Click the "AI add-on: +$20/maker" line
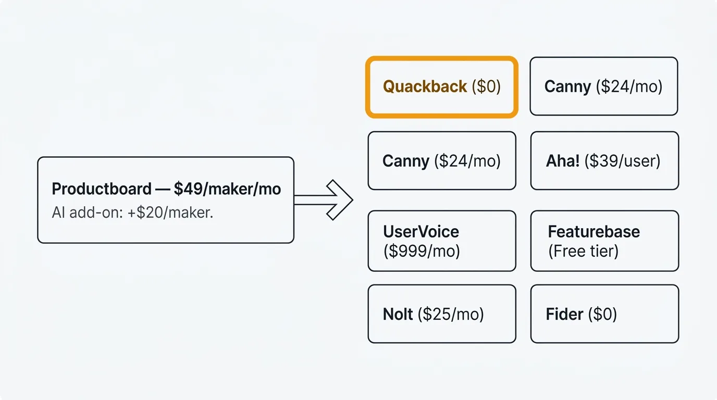The image size is (717, 400). (132, 213)
